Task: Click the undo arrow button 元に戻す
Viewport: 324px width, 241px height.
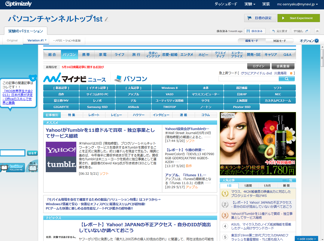Action: click(280, 31)
